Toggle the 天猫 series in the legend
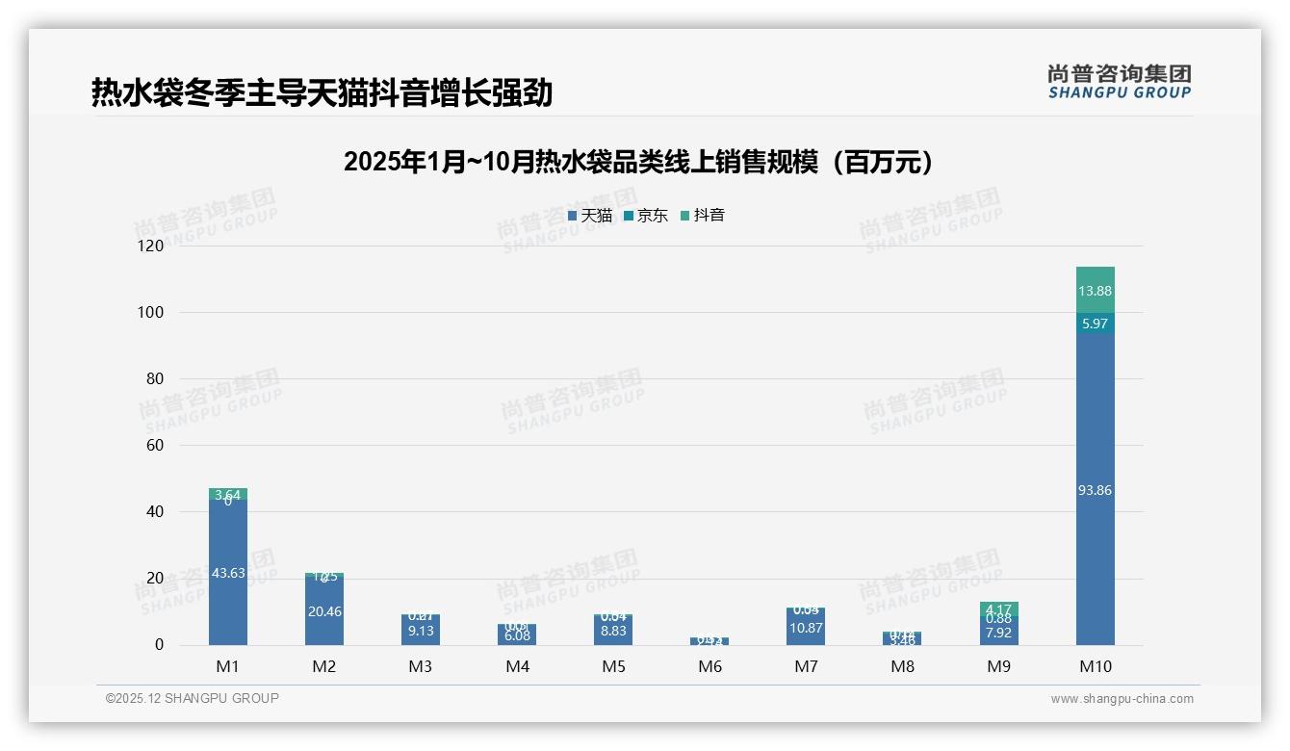Screen dimensions: 1290x751 click(590, 216)
